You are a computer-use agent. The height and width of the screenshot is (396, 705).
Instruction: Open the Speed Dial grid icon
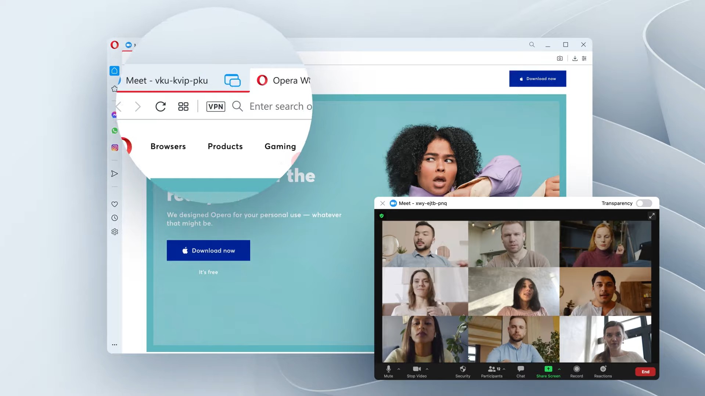[183, 106]
